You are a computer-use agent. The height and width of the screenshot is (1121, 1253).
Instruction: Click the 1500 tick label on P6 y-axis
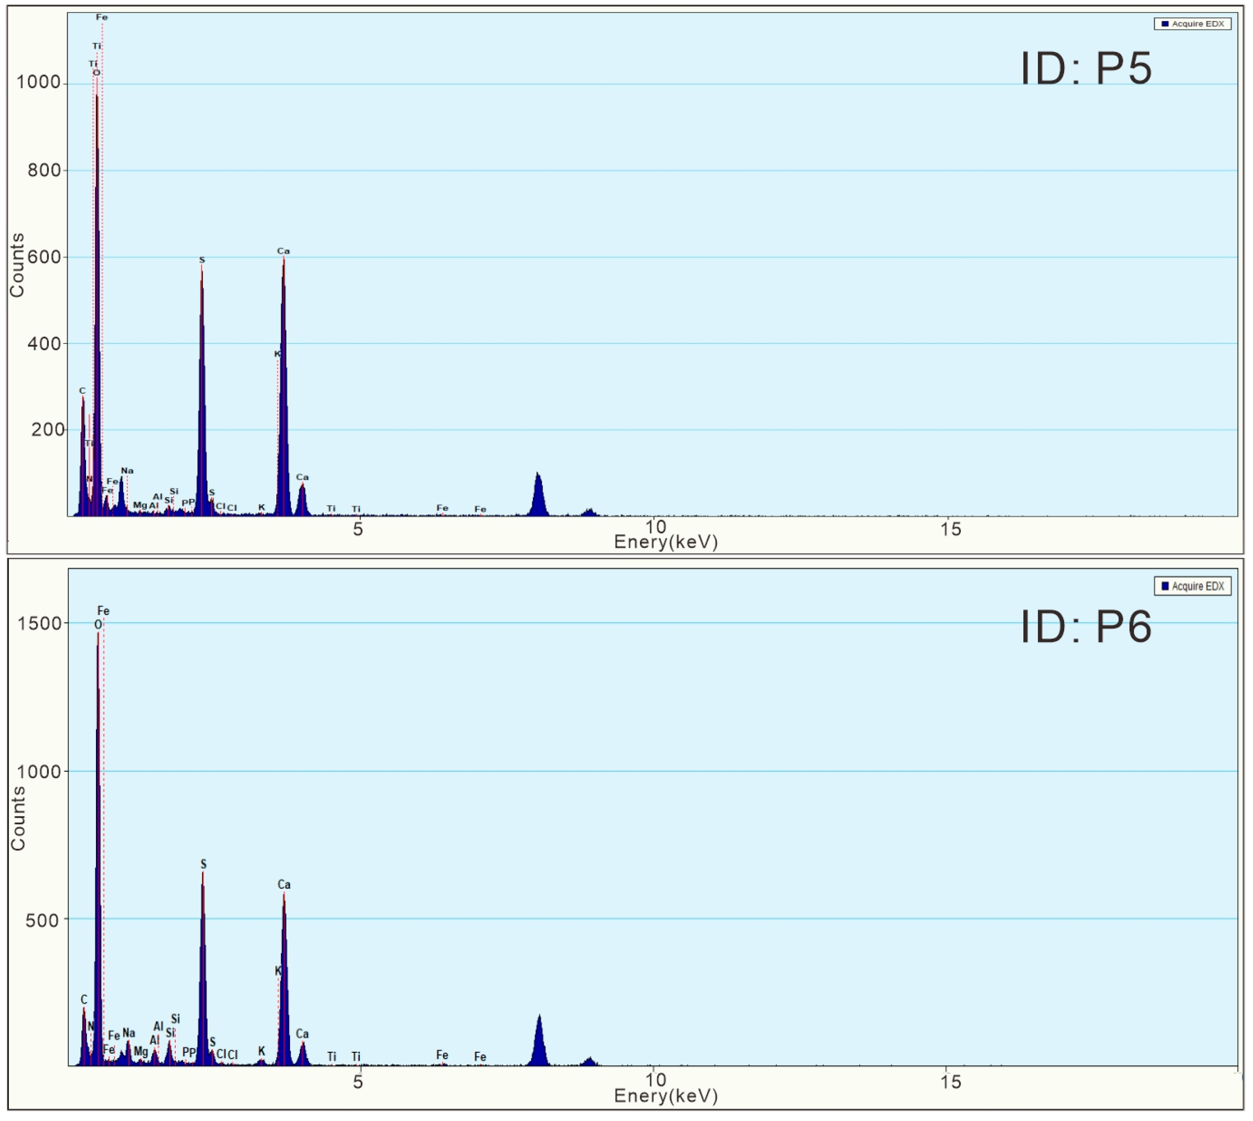coord(39,623)
